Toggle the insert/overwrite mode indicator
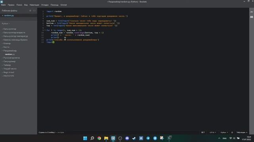Image resolution: width=254 pixels, height=142 pixels. pyautogui.click(x=203, y=133)
